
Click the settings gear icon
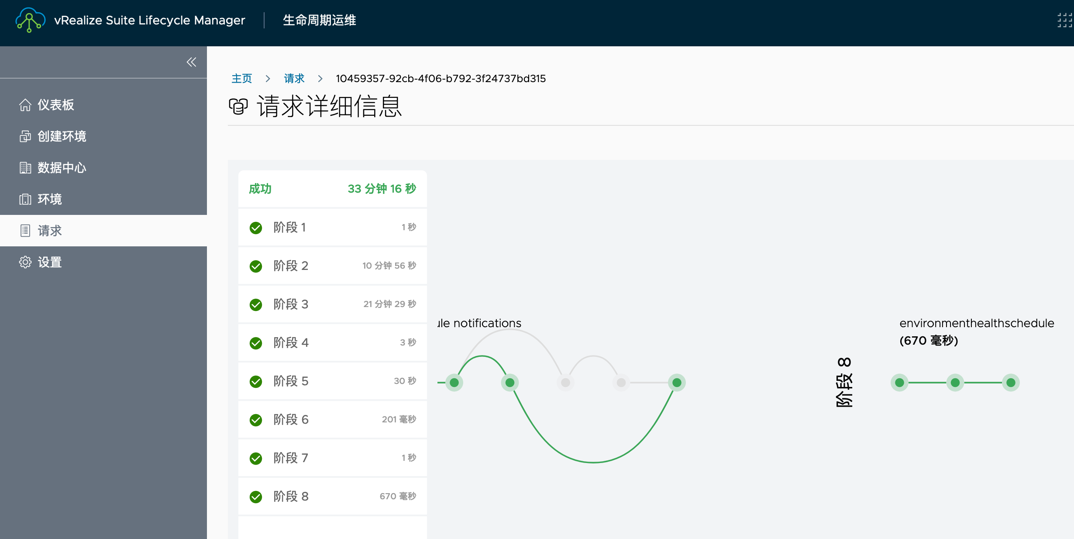click(x=25, y=262)
